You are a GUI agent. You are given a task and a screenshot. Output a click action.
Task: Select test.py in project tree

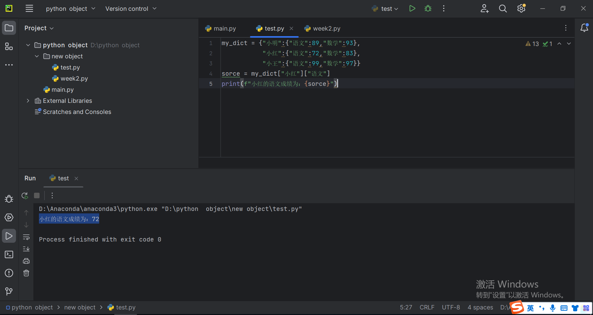[66, 67]
